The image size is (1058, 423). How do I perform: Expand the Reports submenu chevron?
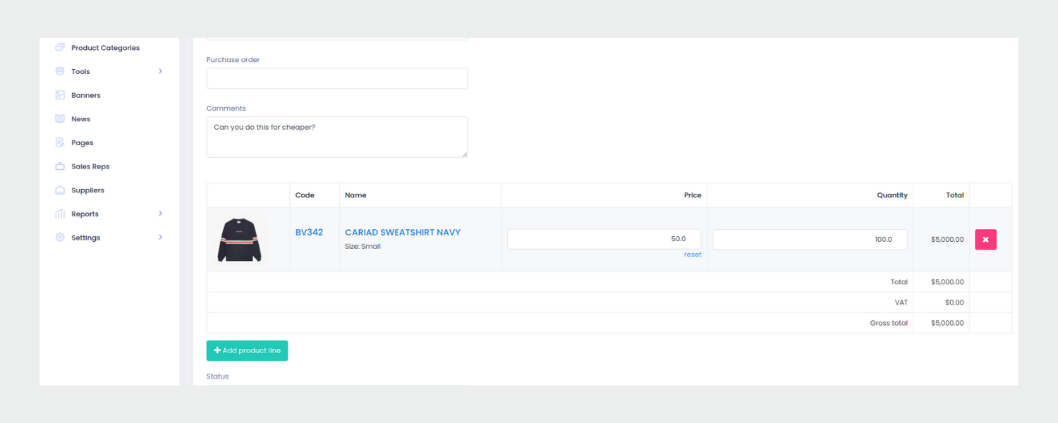[x=160, y=214]
